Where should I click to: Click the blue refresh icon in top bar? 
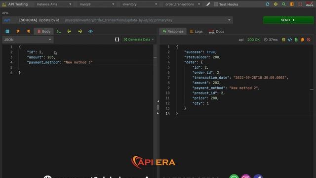pyautogui.click(x=268, y=4)
